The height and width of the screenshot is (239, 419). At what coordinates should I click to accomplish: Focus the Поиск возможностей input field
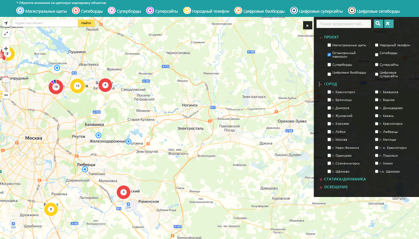pyautogui.click(x=344, y=24)
